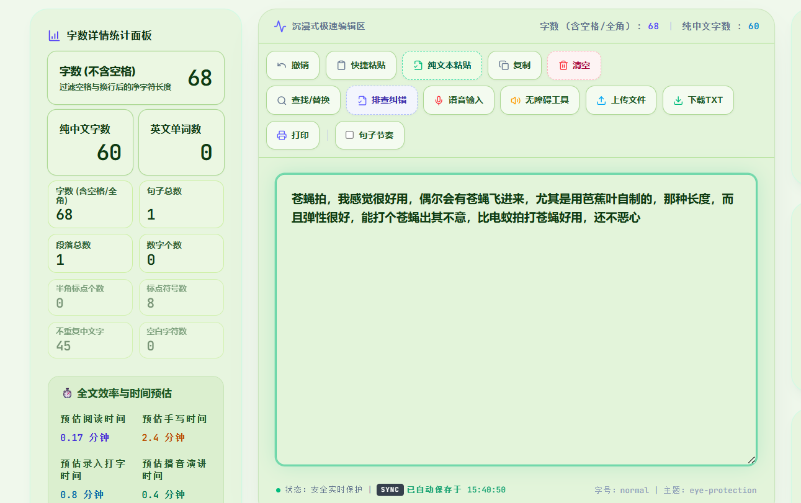Click the green status dot beside 状态
This screenshot has width=801, height=503.
pyautogui.click(x=279, y=490)
